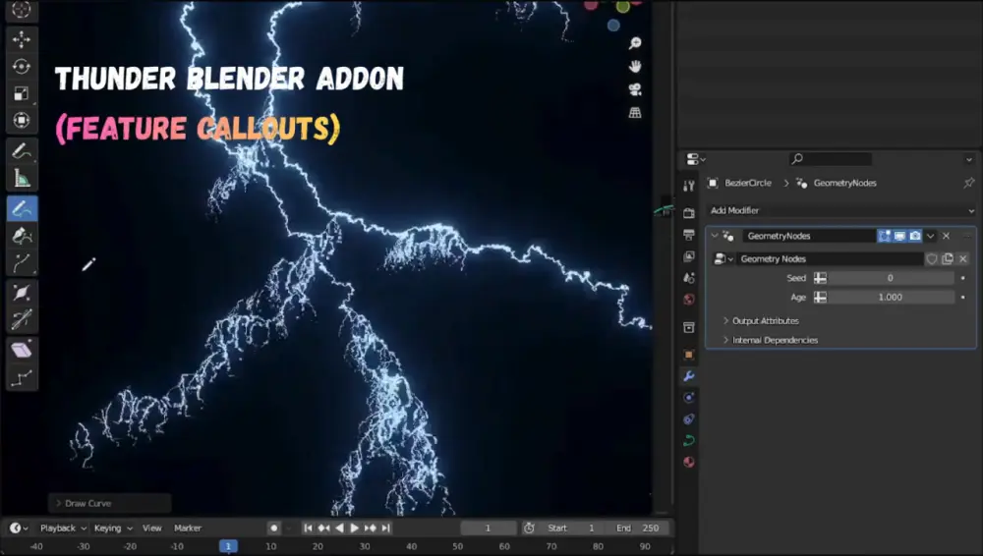This screenshot has height=556, width=983.
Task: Click the Seed value field
Action: 891,278
